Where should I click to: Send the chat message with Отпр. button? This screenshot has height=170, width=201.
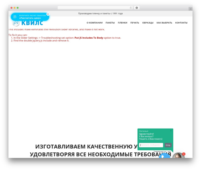click(x=168, y=145)
